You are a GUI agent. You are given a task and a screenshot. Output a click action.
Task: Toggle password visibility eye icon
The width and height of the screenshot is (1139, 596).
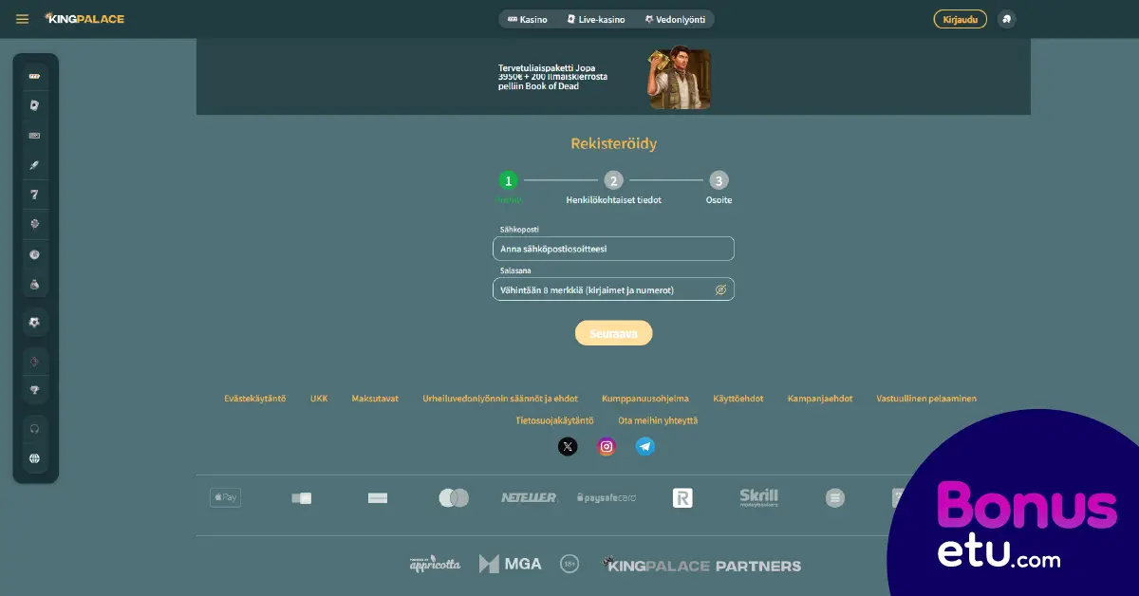pos(720,289)
